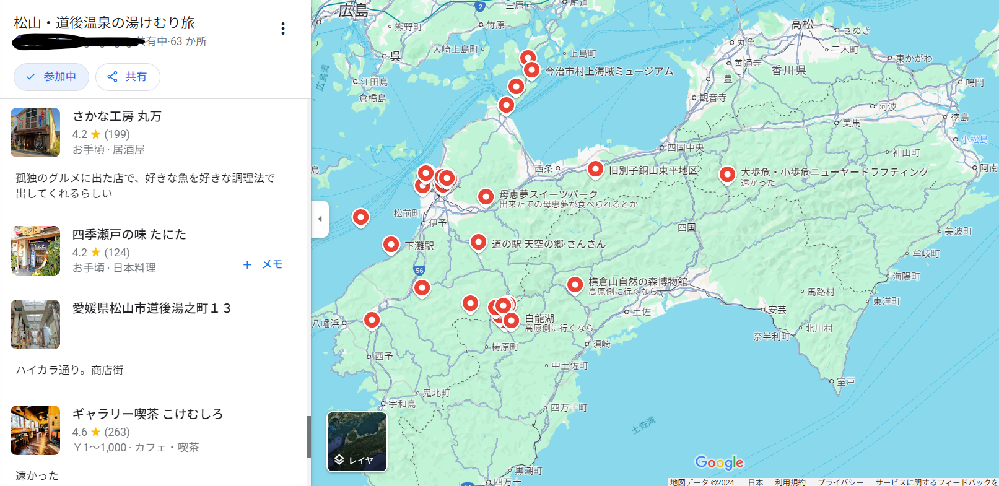Open 愛媛県松山市道後湯之町１３ thumbnail
This screenshot has width=999, height=486.
35,324
